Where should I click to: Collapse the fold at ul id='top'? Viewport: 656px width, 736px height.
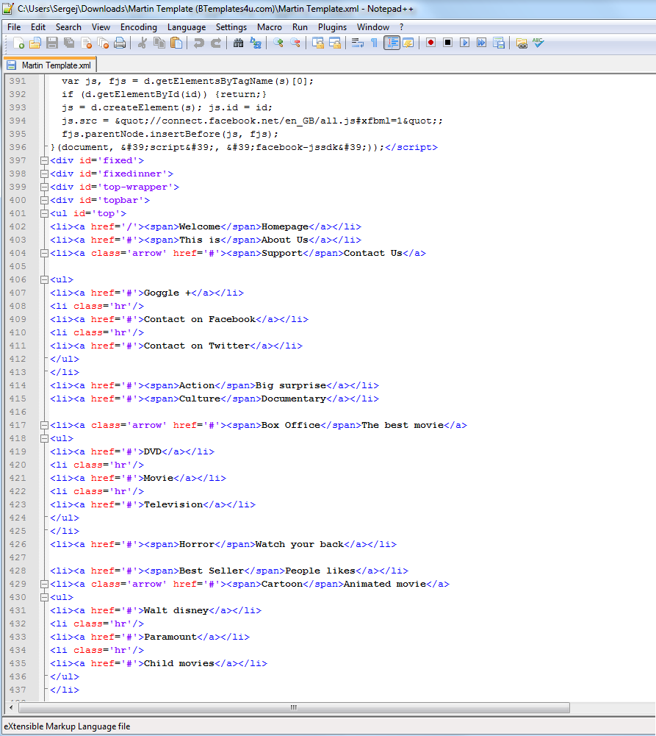click(44, 213)
